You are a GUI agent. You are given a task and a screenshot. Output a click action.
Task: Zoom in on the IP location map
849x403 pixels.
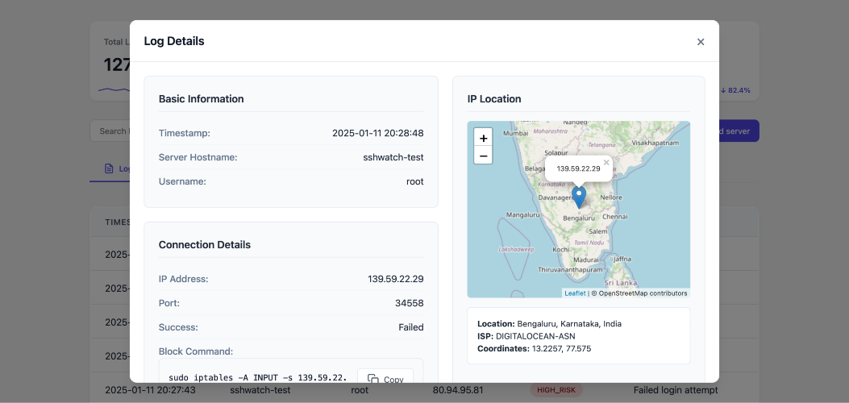[x=483, y=138]
